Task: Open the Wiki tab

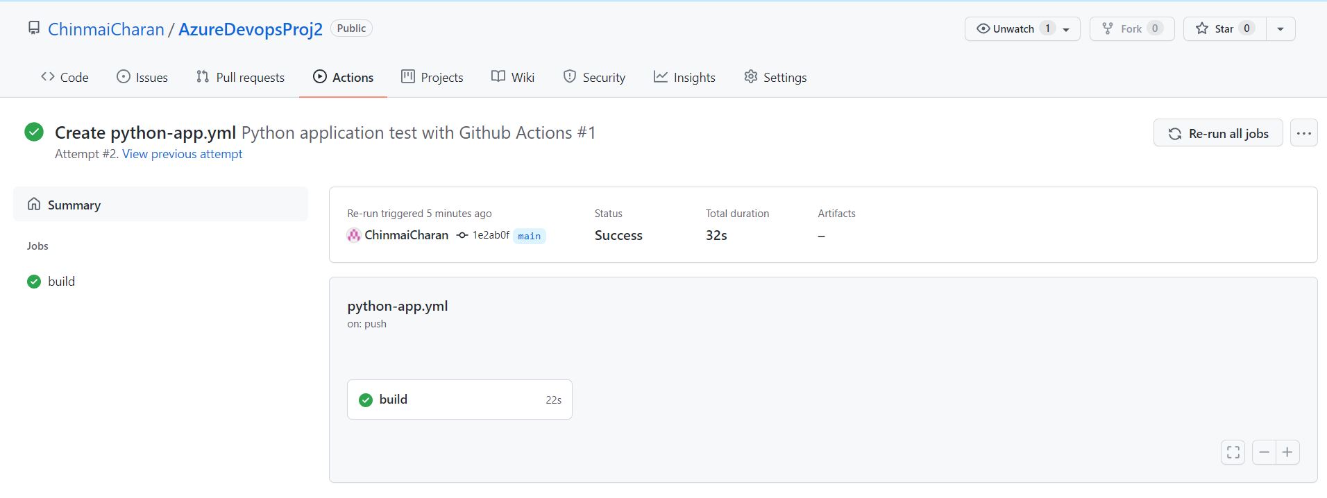Action: 513,77
